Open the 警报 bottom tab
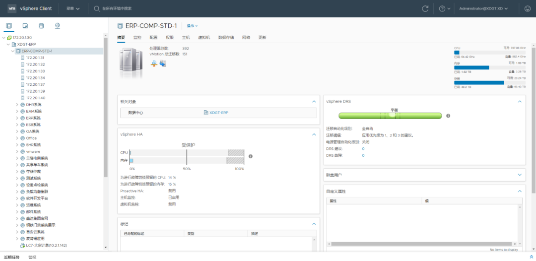Viewport: 536px width, 261px height. click(32, 257)
